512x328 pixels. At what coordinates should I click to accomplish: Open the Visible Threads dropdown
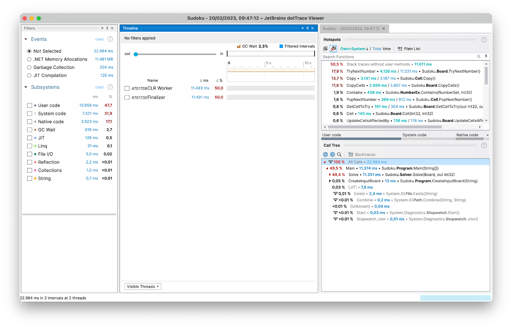click(143, 286)
